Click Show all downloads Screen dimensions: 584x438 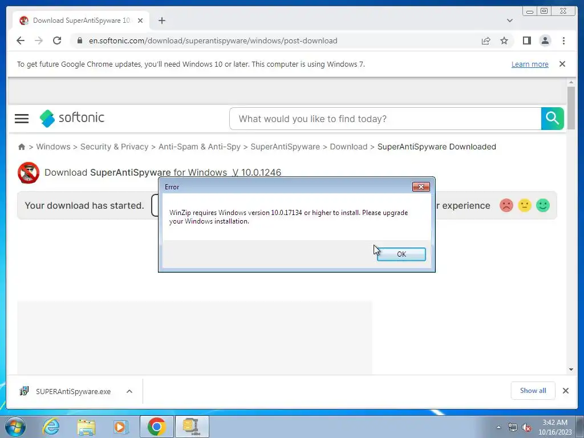[533, 391]
